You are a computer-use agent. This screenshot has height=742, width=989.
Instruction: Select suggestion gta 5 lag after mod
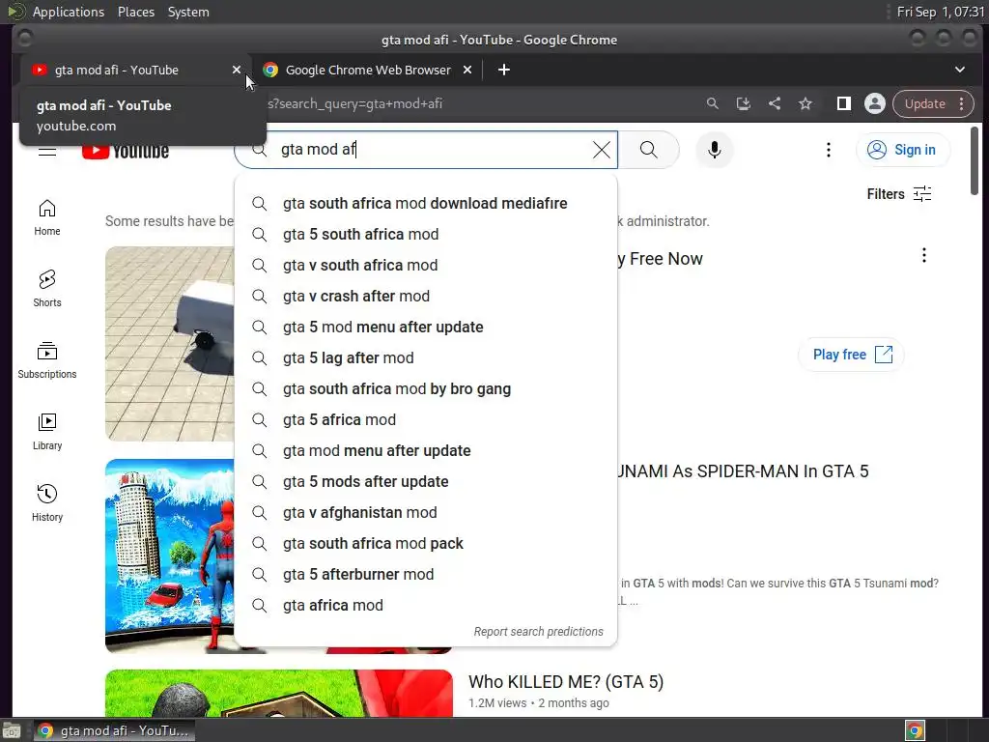(x=426, y=357)
